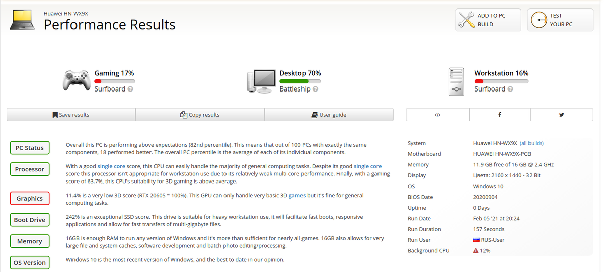Image resolution: width=604 pixels, height=272 pixels.
Task: Click the stopwatch Test Your PC icon
Action: coord(539,20)
